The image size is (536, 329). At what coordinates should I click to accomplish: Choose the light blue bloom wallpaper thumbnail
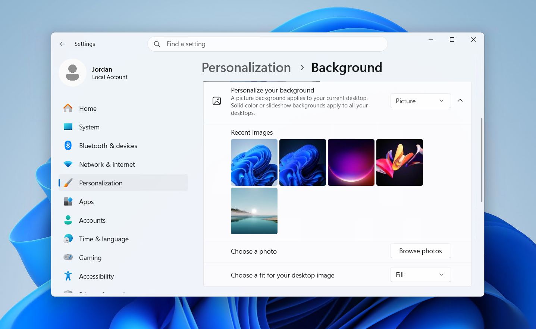coord(254,162)
